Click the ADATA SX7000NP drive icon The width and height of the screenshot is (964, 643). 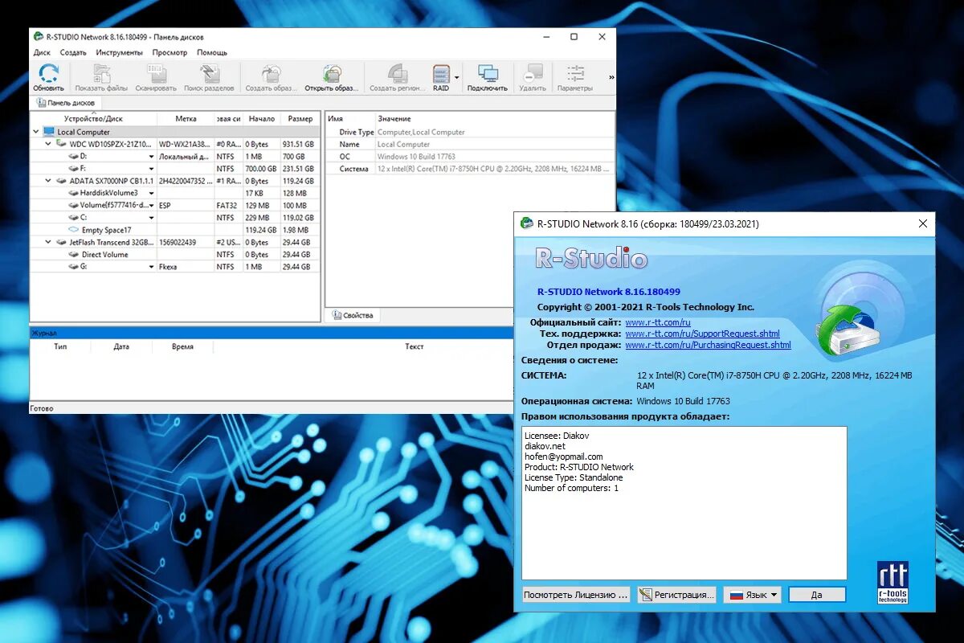coord(61,181)
